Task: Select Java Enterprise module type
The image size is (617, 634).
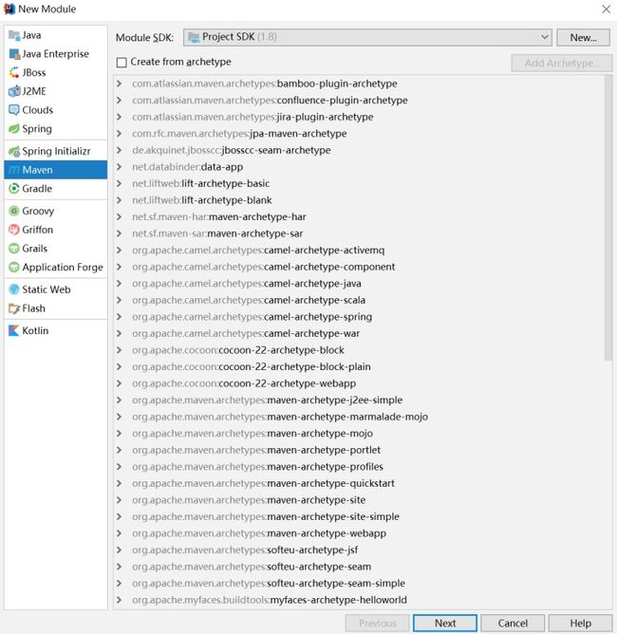Action: pyautogui.click(x=55, y=54)
